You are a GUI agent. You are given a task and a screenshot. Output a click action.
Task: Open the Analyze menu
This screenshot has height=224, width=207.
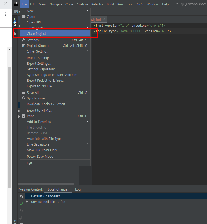(82, 4)
